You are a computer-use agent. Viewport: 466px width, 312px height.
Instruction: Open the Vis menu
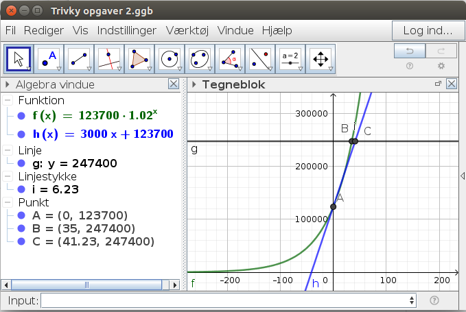(80, 30)
